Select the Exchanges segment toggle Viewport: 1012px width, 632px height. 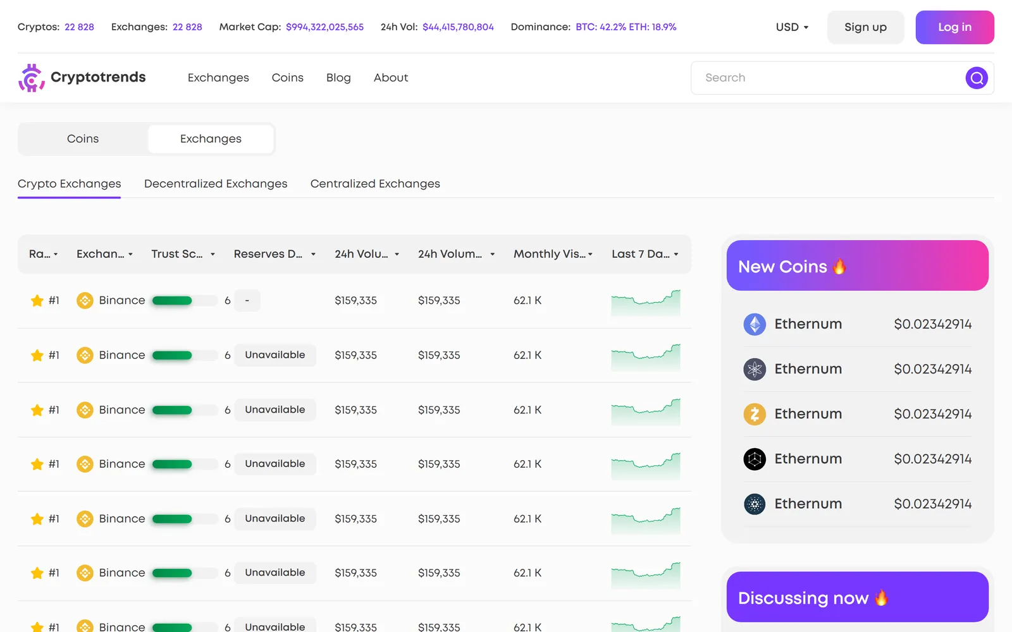pos(211,139)
